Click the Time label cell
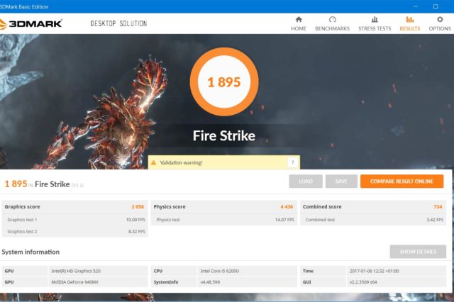454x302 pixels. pos(323,271)
